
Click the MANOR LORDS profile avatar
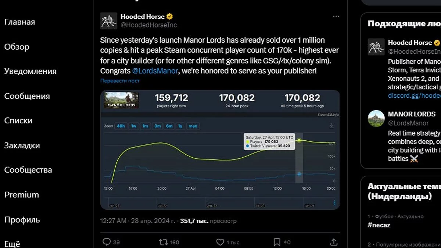coord(376,118)
